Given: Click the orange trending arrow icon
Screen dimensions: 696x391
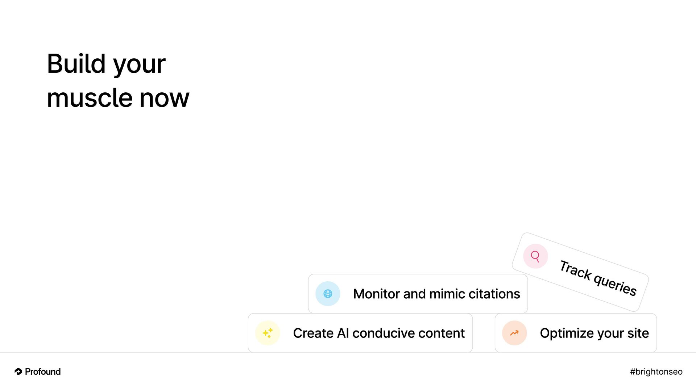Looking at the screenshot, I should point(514,333).
